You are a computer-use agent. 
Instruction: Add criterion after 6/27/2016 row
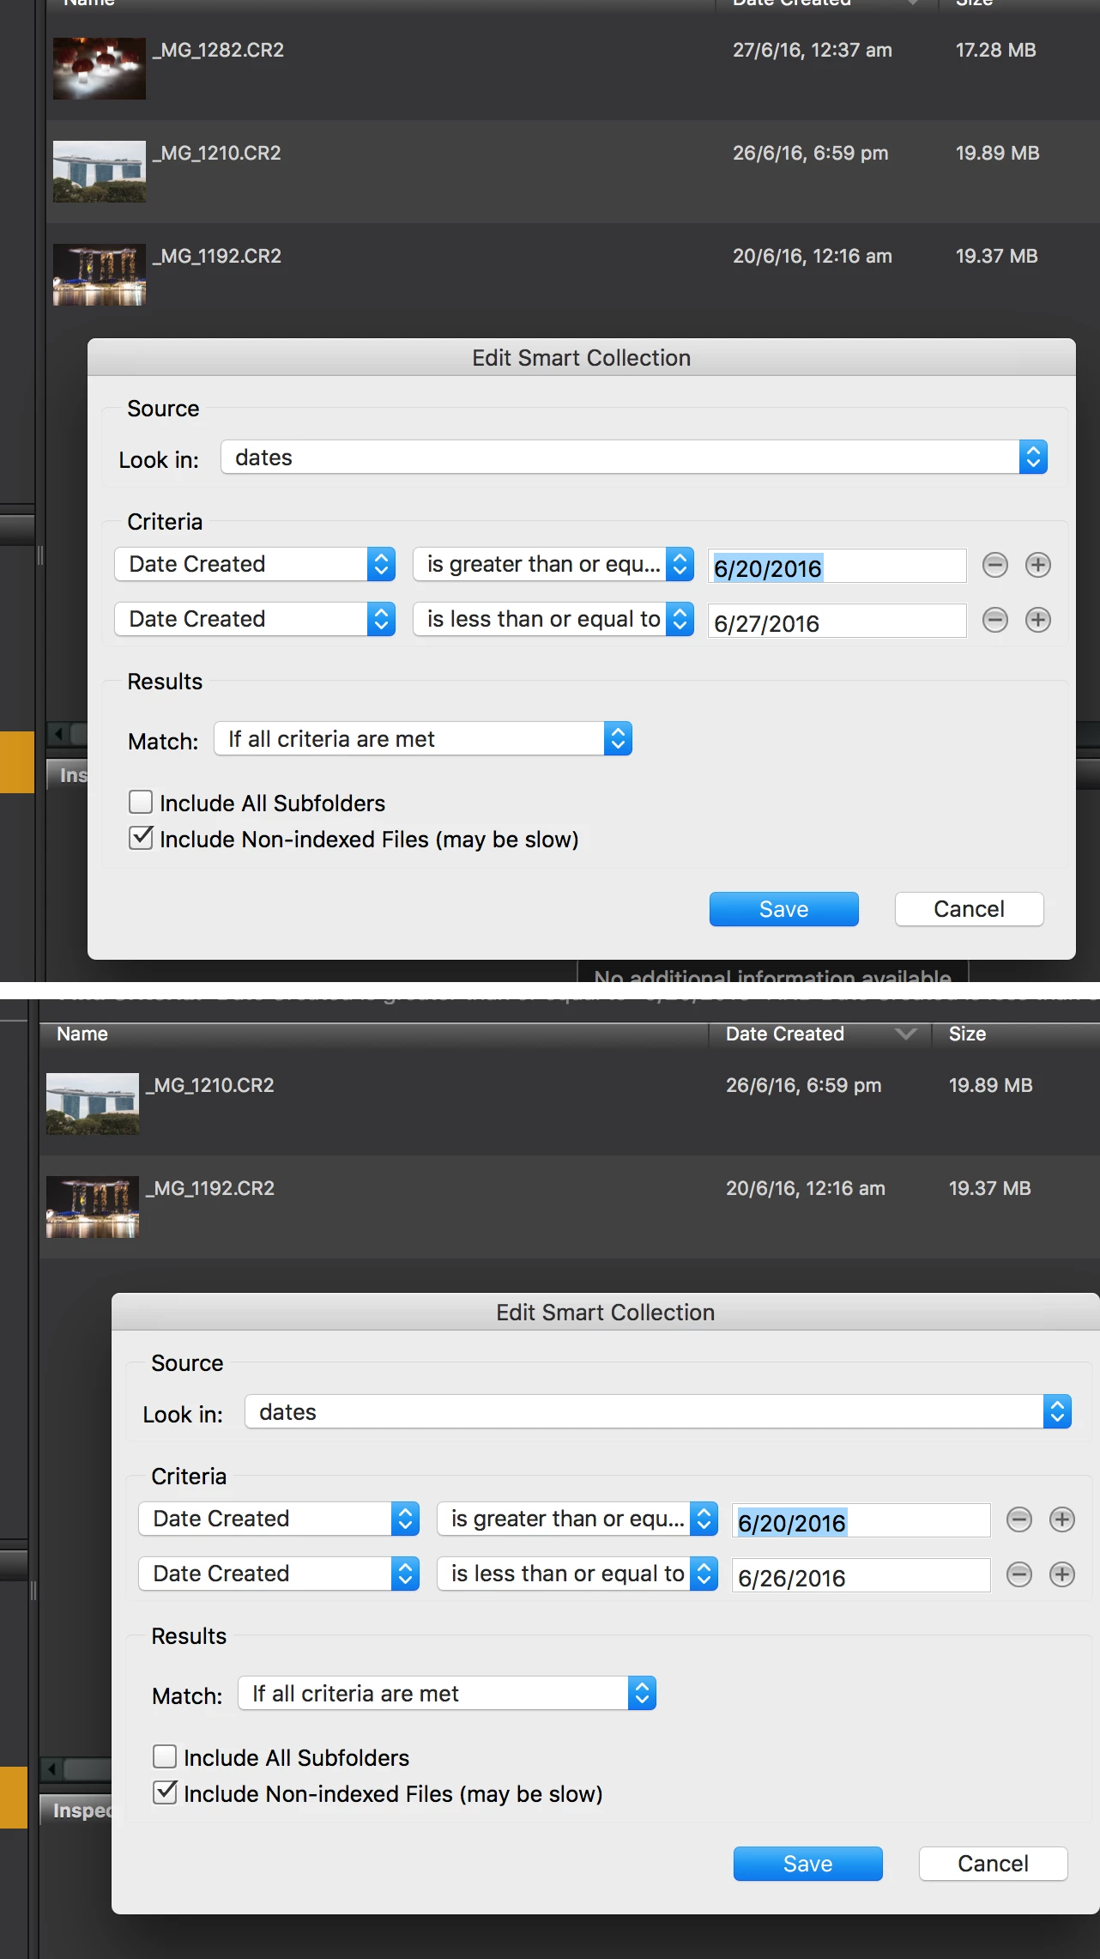point(1038,620)
